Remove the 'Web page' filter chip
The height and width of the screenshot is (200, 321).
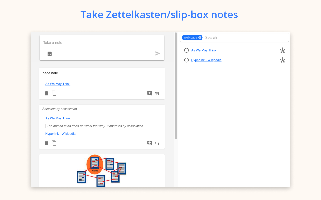pyautogui.click(x=200, y=38)
